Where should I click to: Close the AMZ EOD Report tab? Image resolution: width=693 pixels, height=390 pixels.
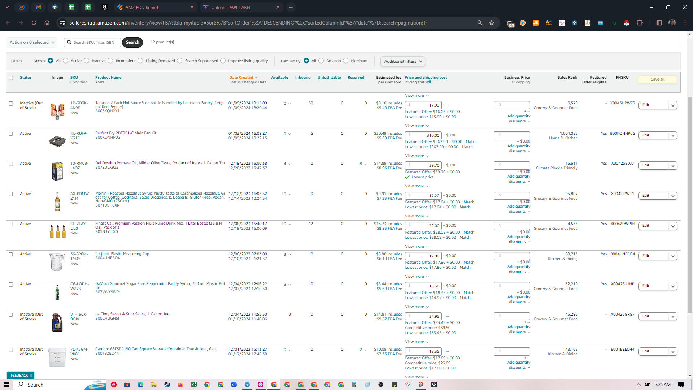pos(192,7)
